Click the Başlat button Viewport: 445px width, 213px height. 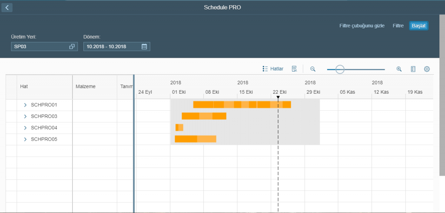tap(418, 26)
